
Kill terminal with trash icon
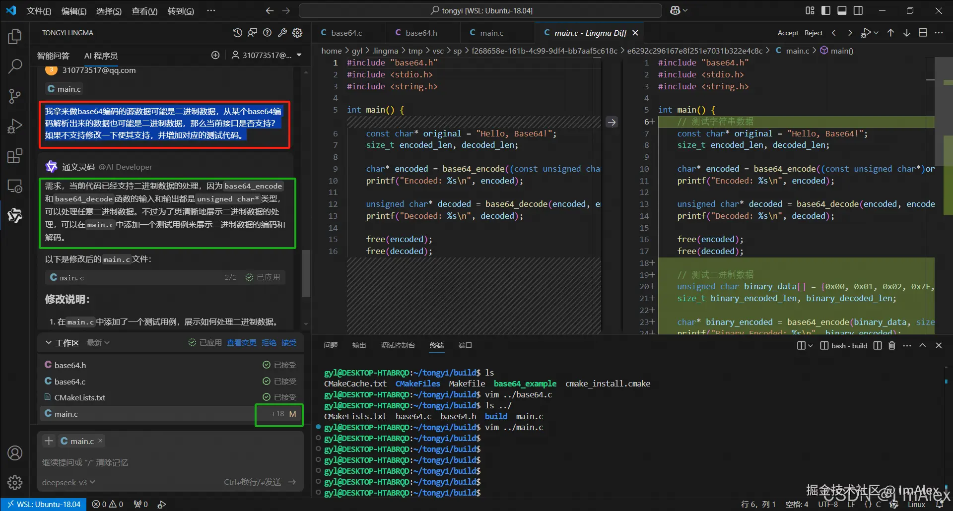tap(891, 345)
